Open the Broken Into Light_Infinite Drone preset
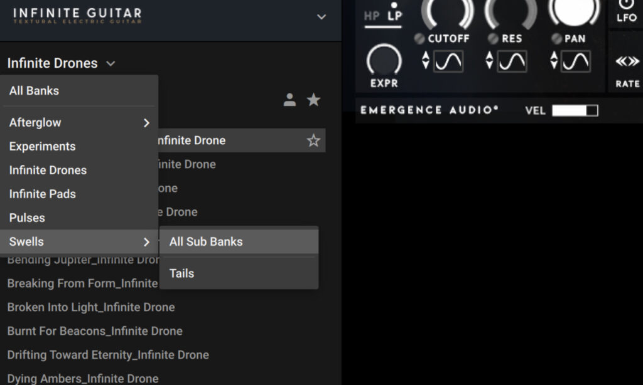The image size is (643, 385). (x=91, y=307)
